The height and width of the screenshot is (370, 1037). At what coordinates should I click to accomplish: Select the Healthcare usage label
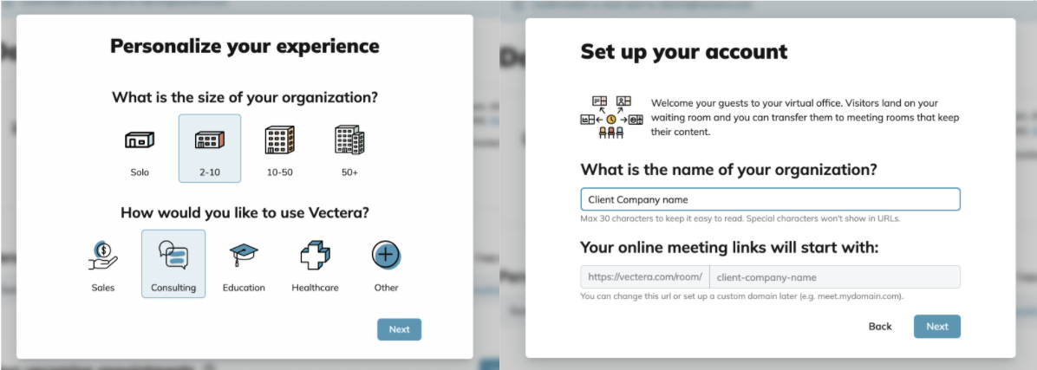[x=315, y=288]
